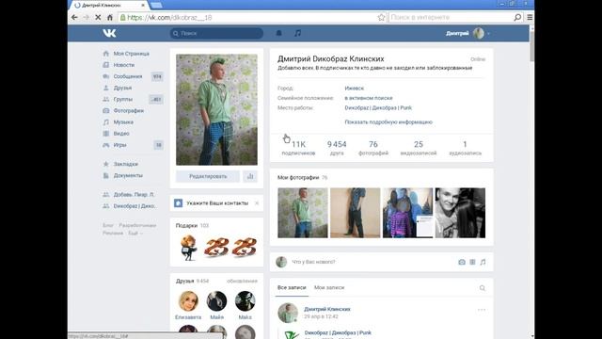
Task: Open the browser hamburger menu
Action: 530,17
